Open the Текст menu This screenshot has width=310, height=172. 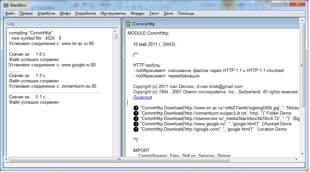click(x=154, y=13)
